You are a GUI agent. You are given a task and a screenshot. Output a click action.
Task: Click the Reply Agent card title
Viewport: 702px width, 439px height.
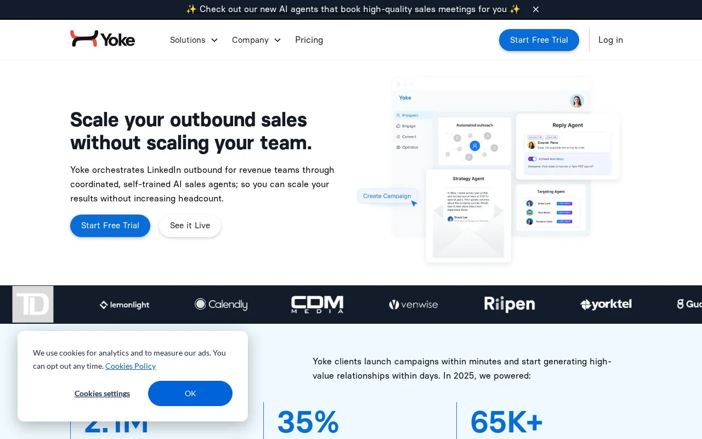click(568, 125)
